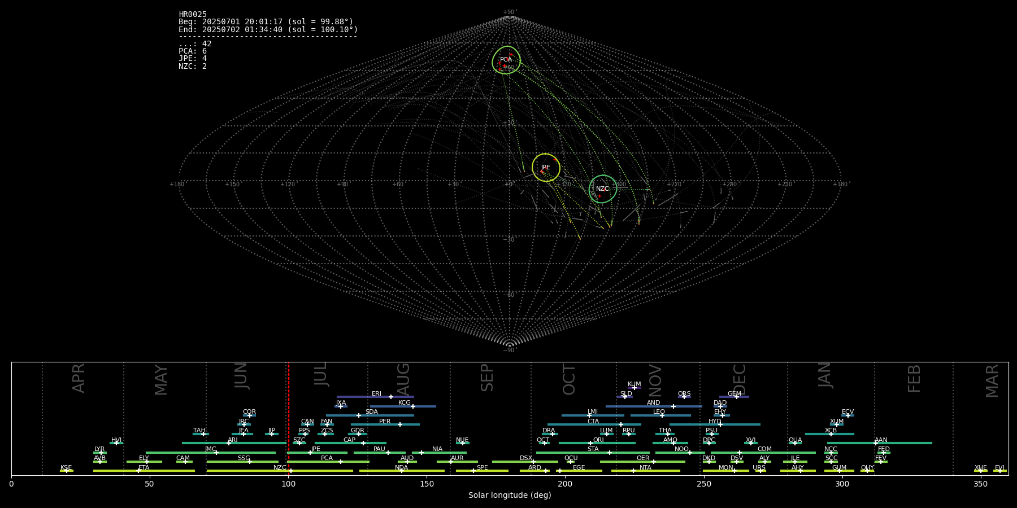Click the KUM shower label in timeline

pos(634,384)
